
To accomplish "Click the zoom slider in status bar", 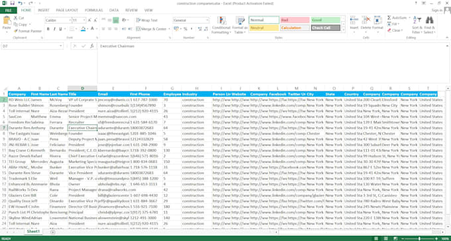I will coord(420,239).
